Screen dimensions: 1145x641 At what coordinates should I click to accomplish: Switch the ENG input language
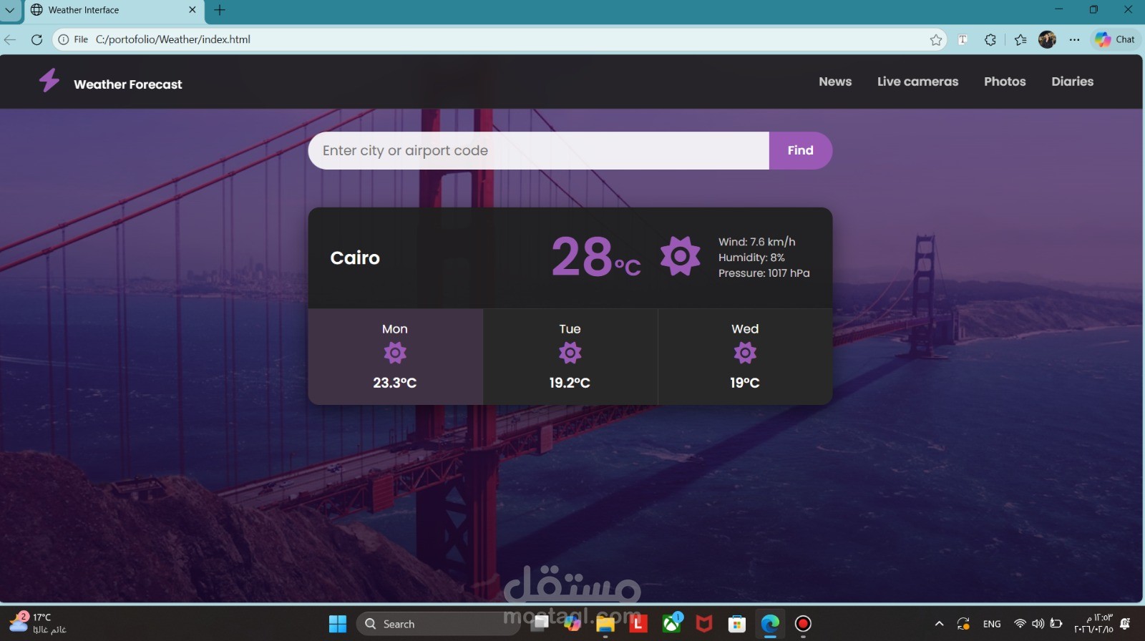click(x=992, y=624)
